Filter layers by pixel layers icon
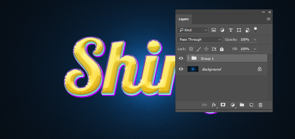 [214, 30]
